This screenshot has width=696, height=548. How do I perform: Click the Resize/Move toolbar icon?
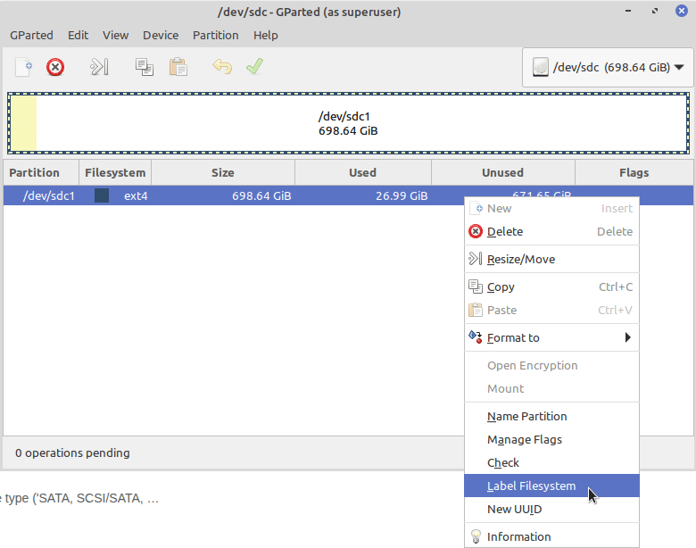coord(99,67)
